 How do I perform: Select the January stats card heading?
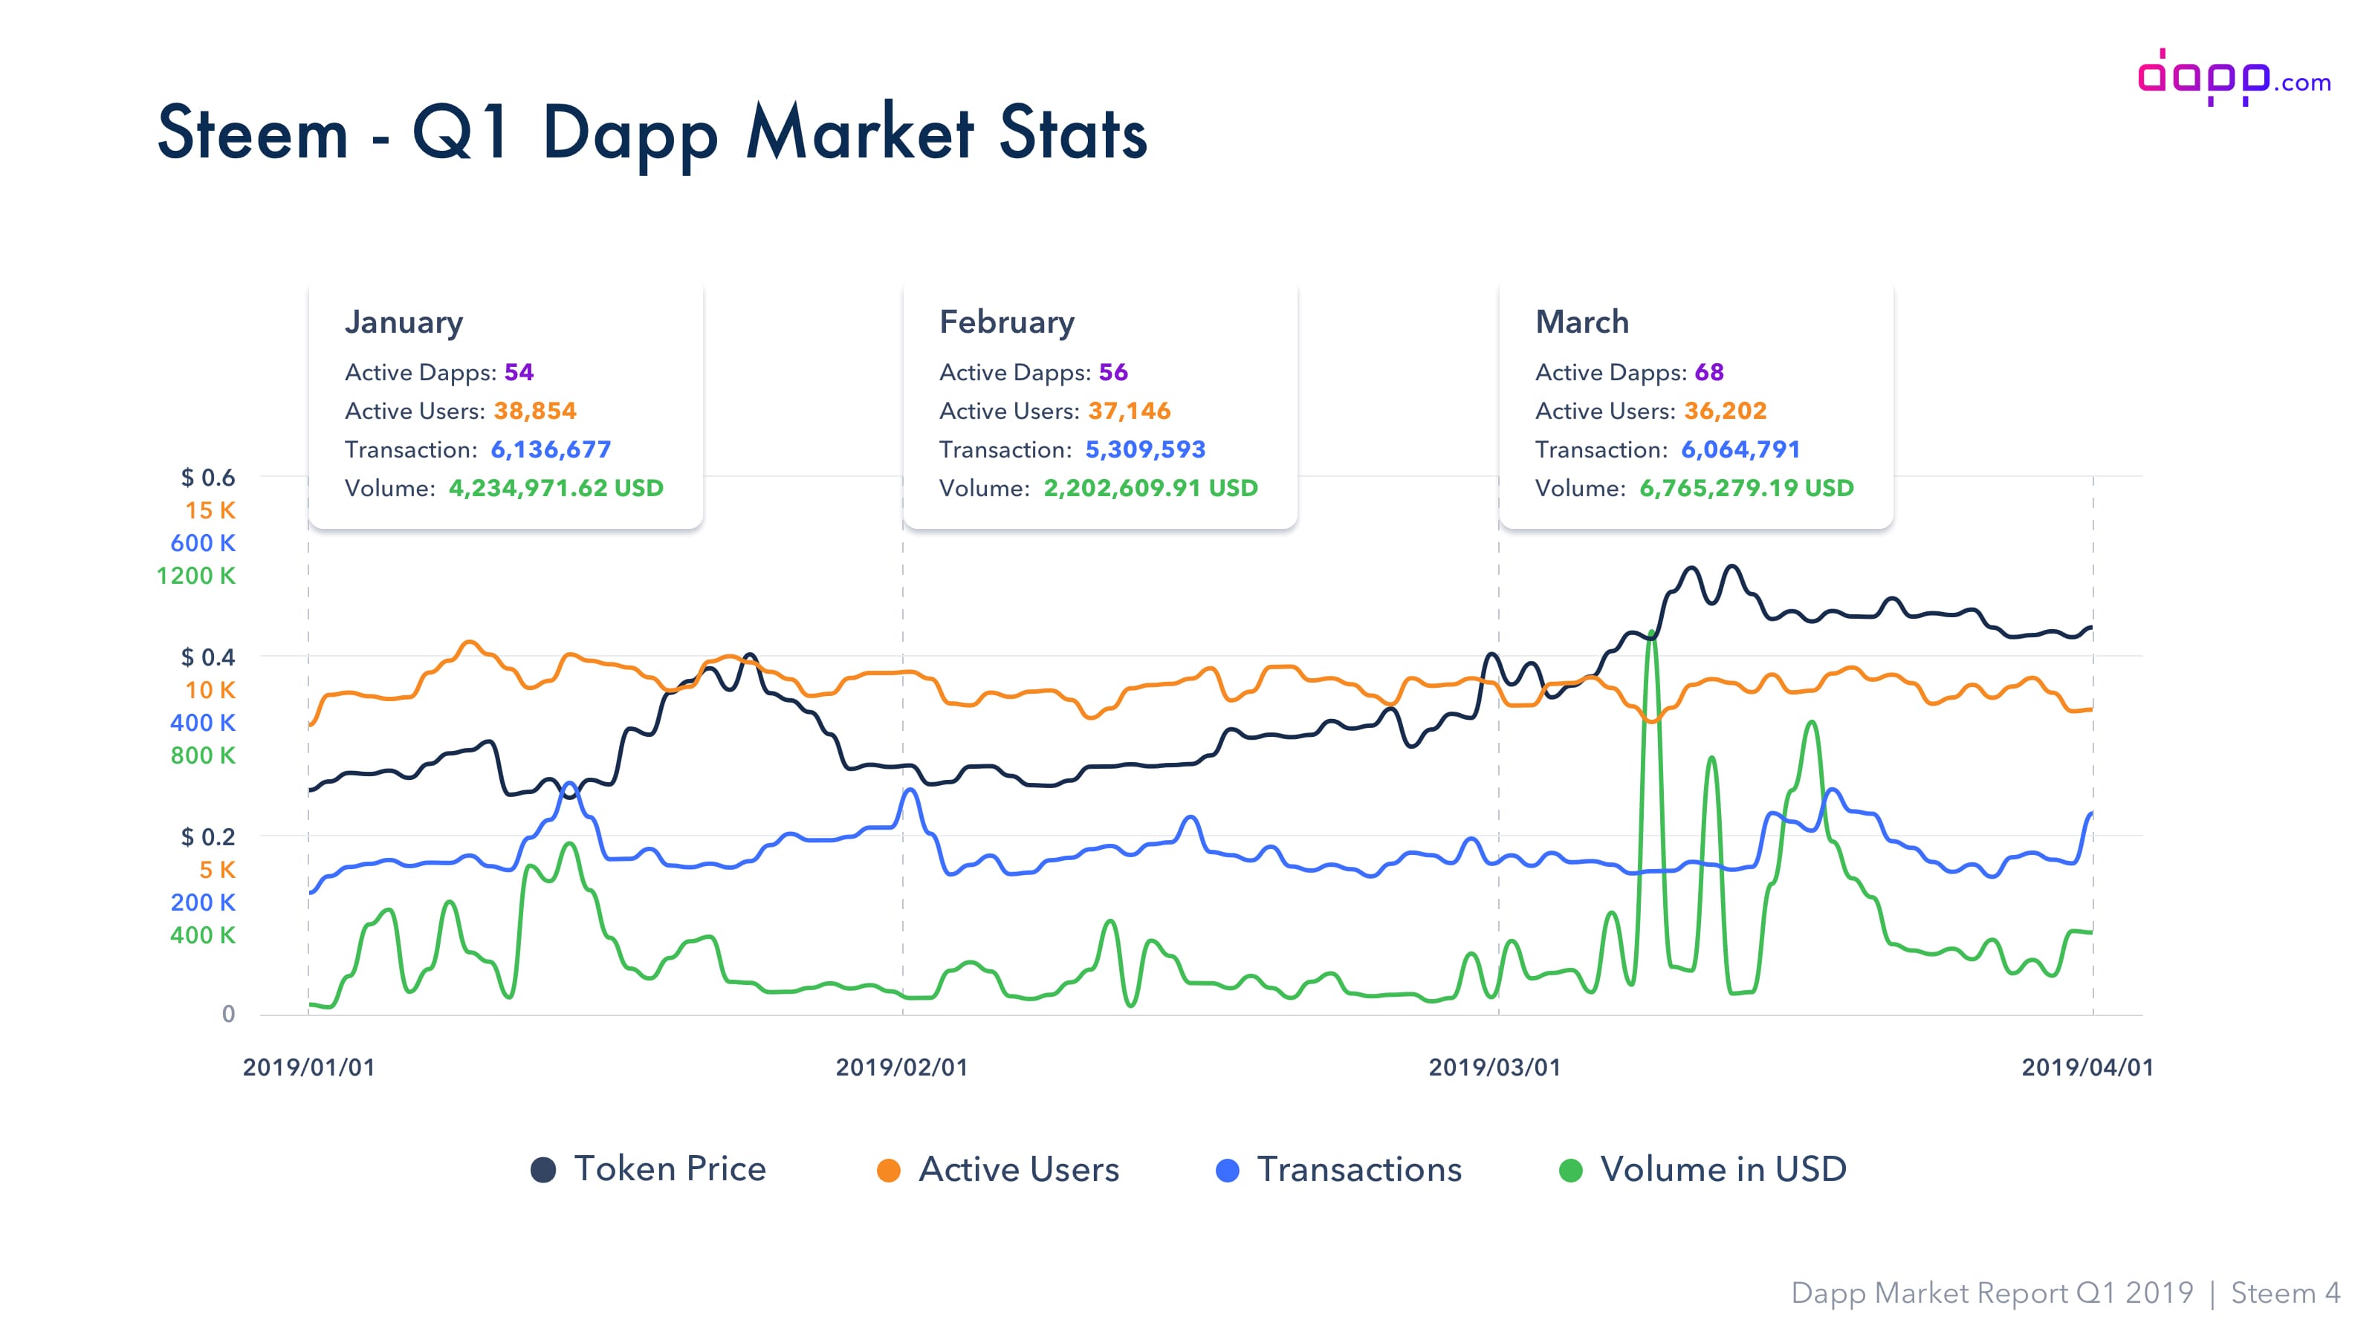click(x=404, y=322)
